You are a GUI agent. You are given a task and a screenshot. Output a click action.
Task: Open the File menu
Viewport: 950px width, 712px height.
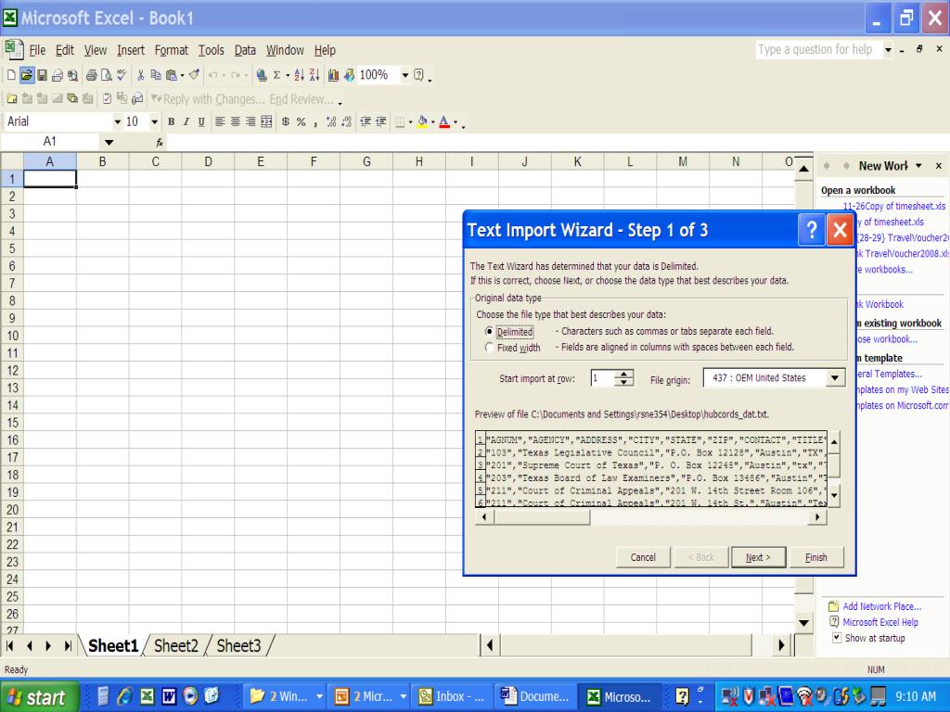click(x=37, y=50)
